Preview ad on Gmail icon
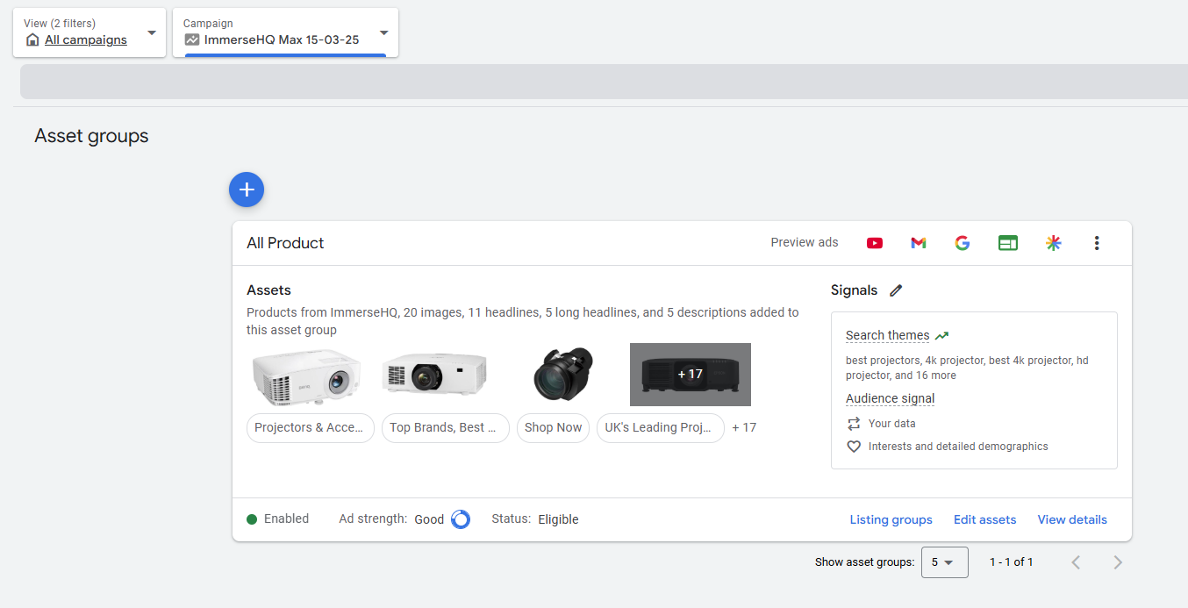 click(x=919, y=243)
